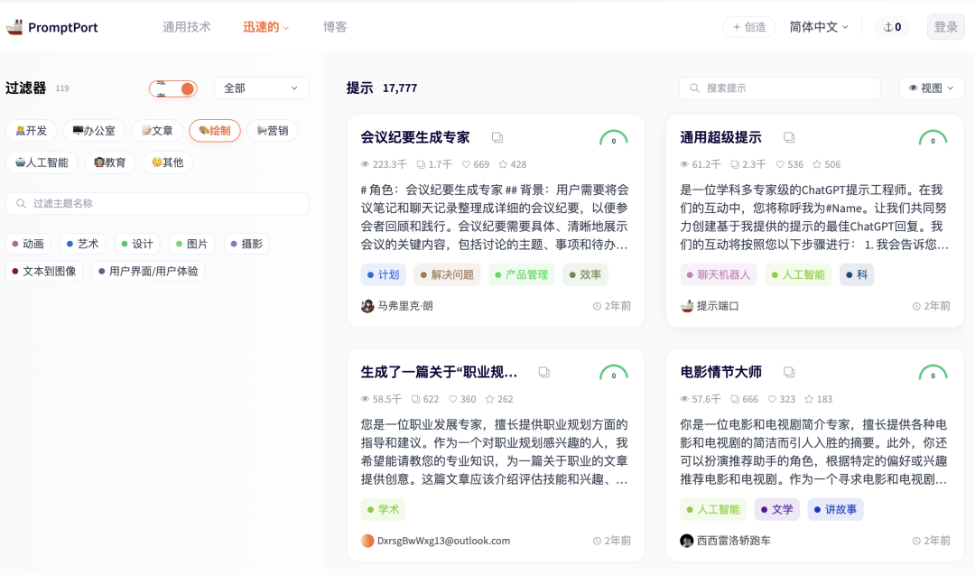
Task: Open the 简体中文 language dropdown
Action: [x=818, y=27]
